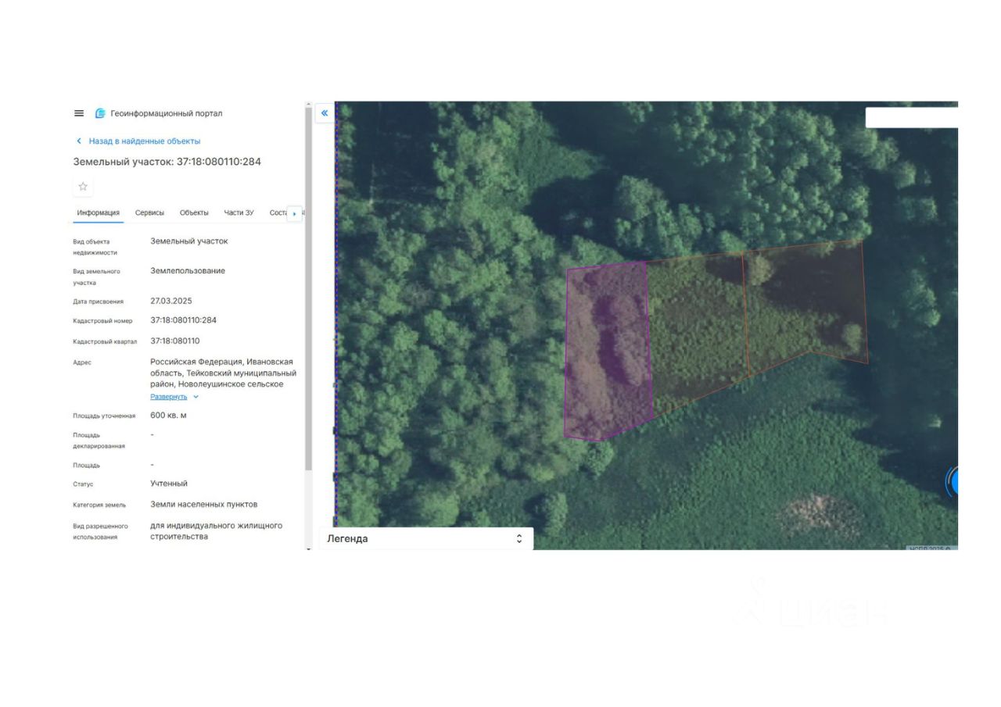Click the info panel vertical scrollbar
Viewport: 1001px width, 707px height.
[x=308, y=289]
